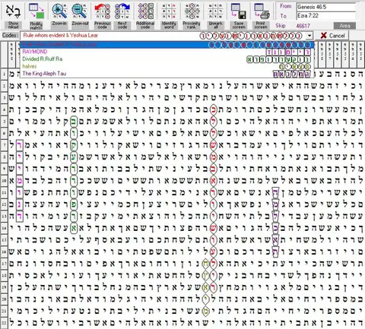The height and width of the screenshot is (329, 365).
Task: Click row number 17 in left margin
Action: [x=4, y=264]
